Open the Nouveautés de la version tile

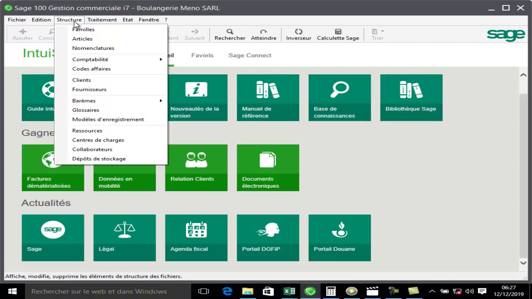pos(196,98)
